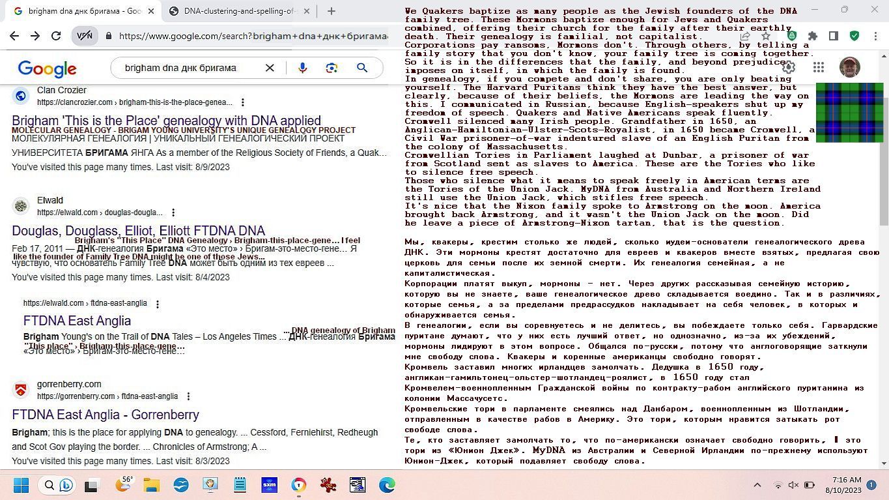Open more options for elwald.com ftdna-east-anglia result
Viewport: 889px width, 500px height.
[x=157, y=304]
